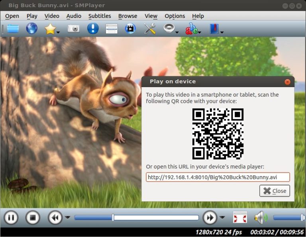The image size is (306, 237).
Task: Open the Help menu
Action: tap(198, 16)
